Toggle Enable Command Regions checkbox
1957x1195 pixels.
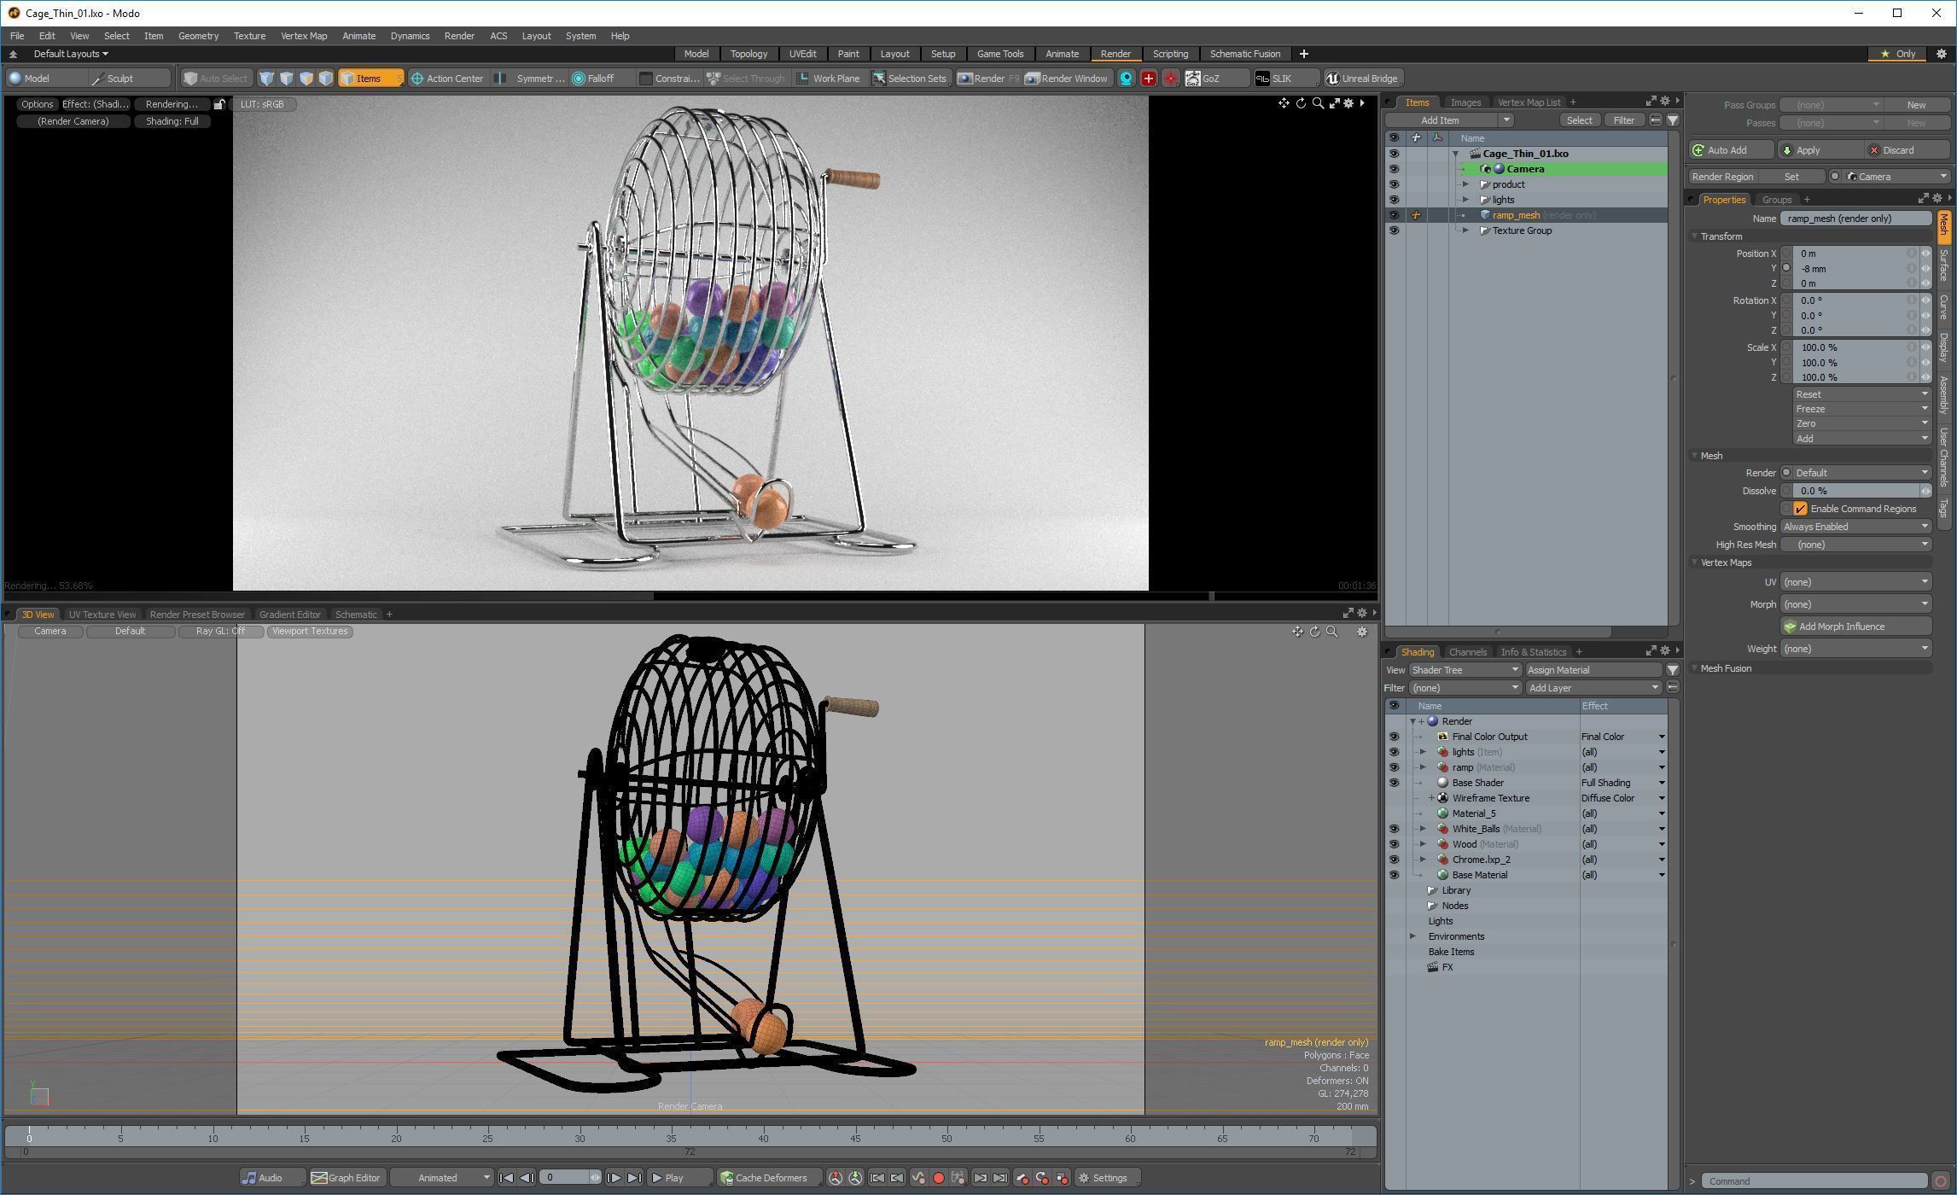click(x=1800, y=509)
